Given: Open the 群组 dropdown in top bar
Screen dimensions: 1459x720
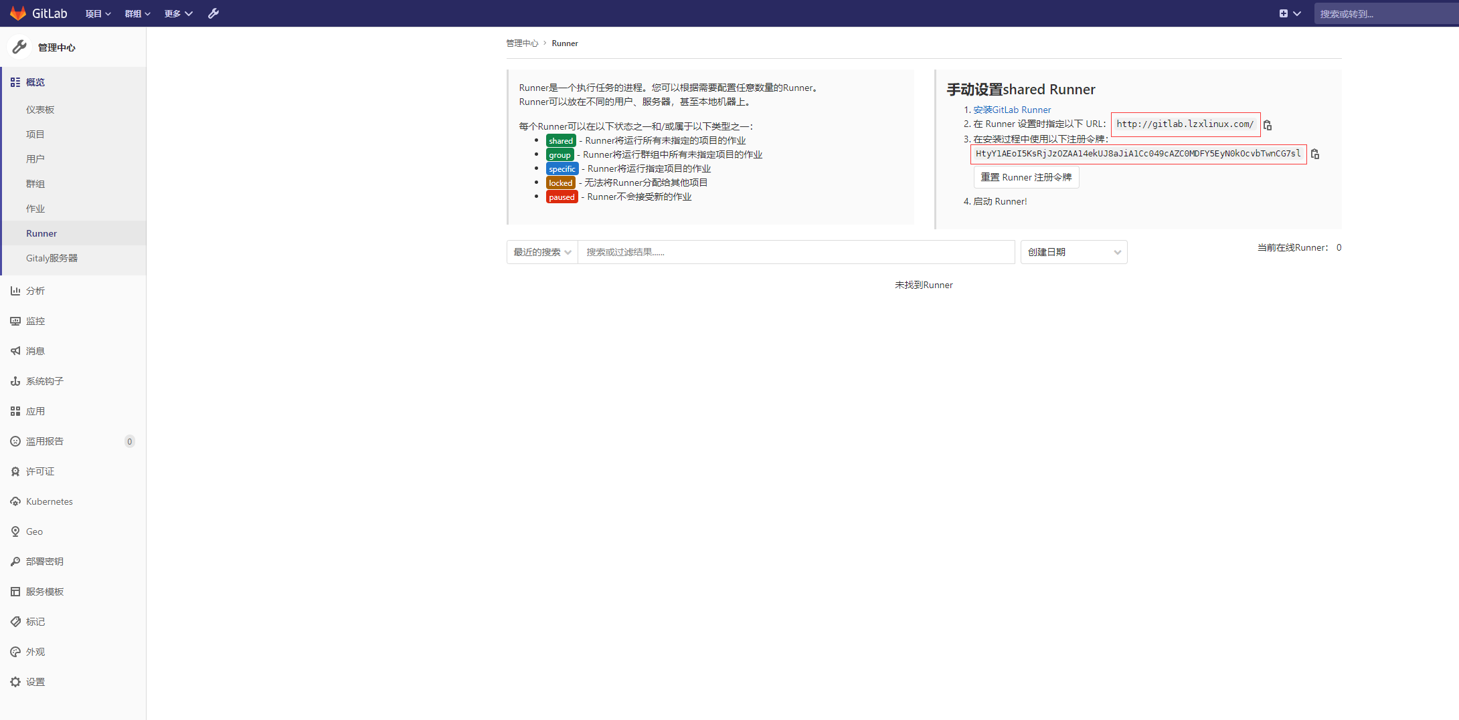Looking at the screenshot, I should [137, 13].
